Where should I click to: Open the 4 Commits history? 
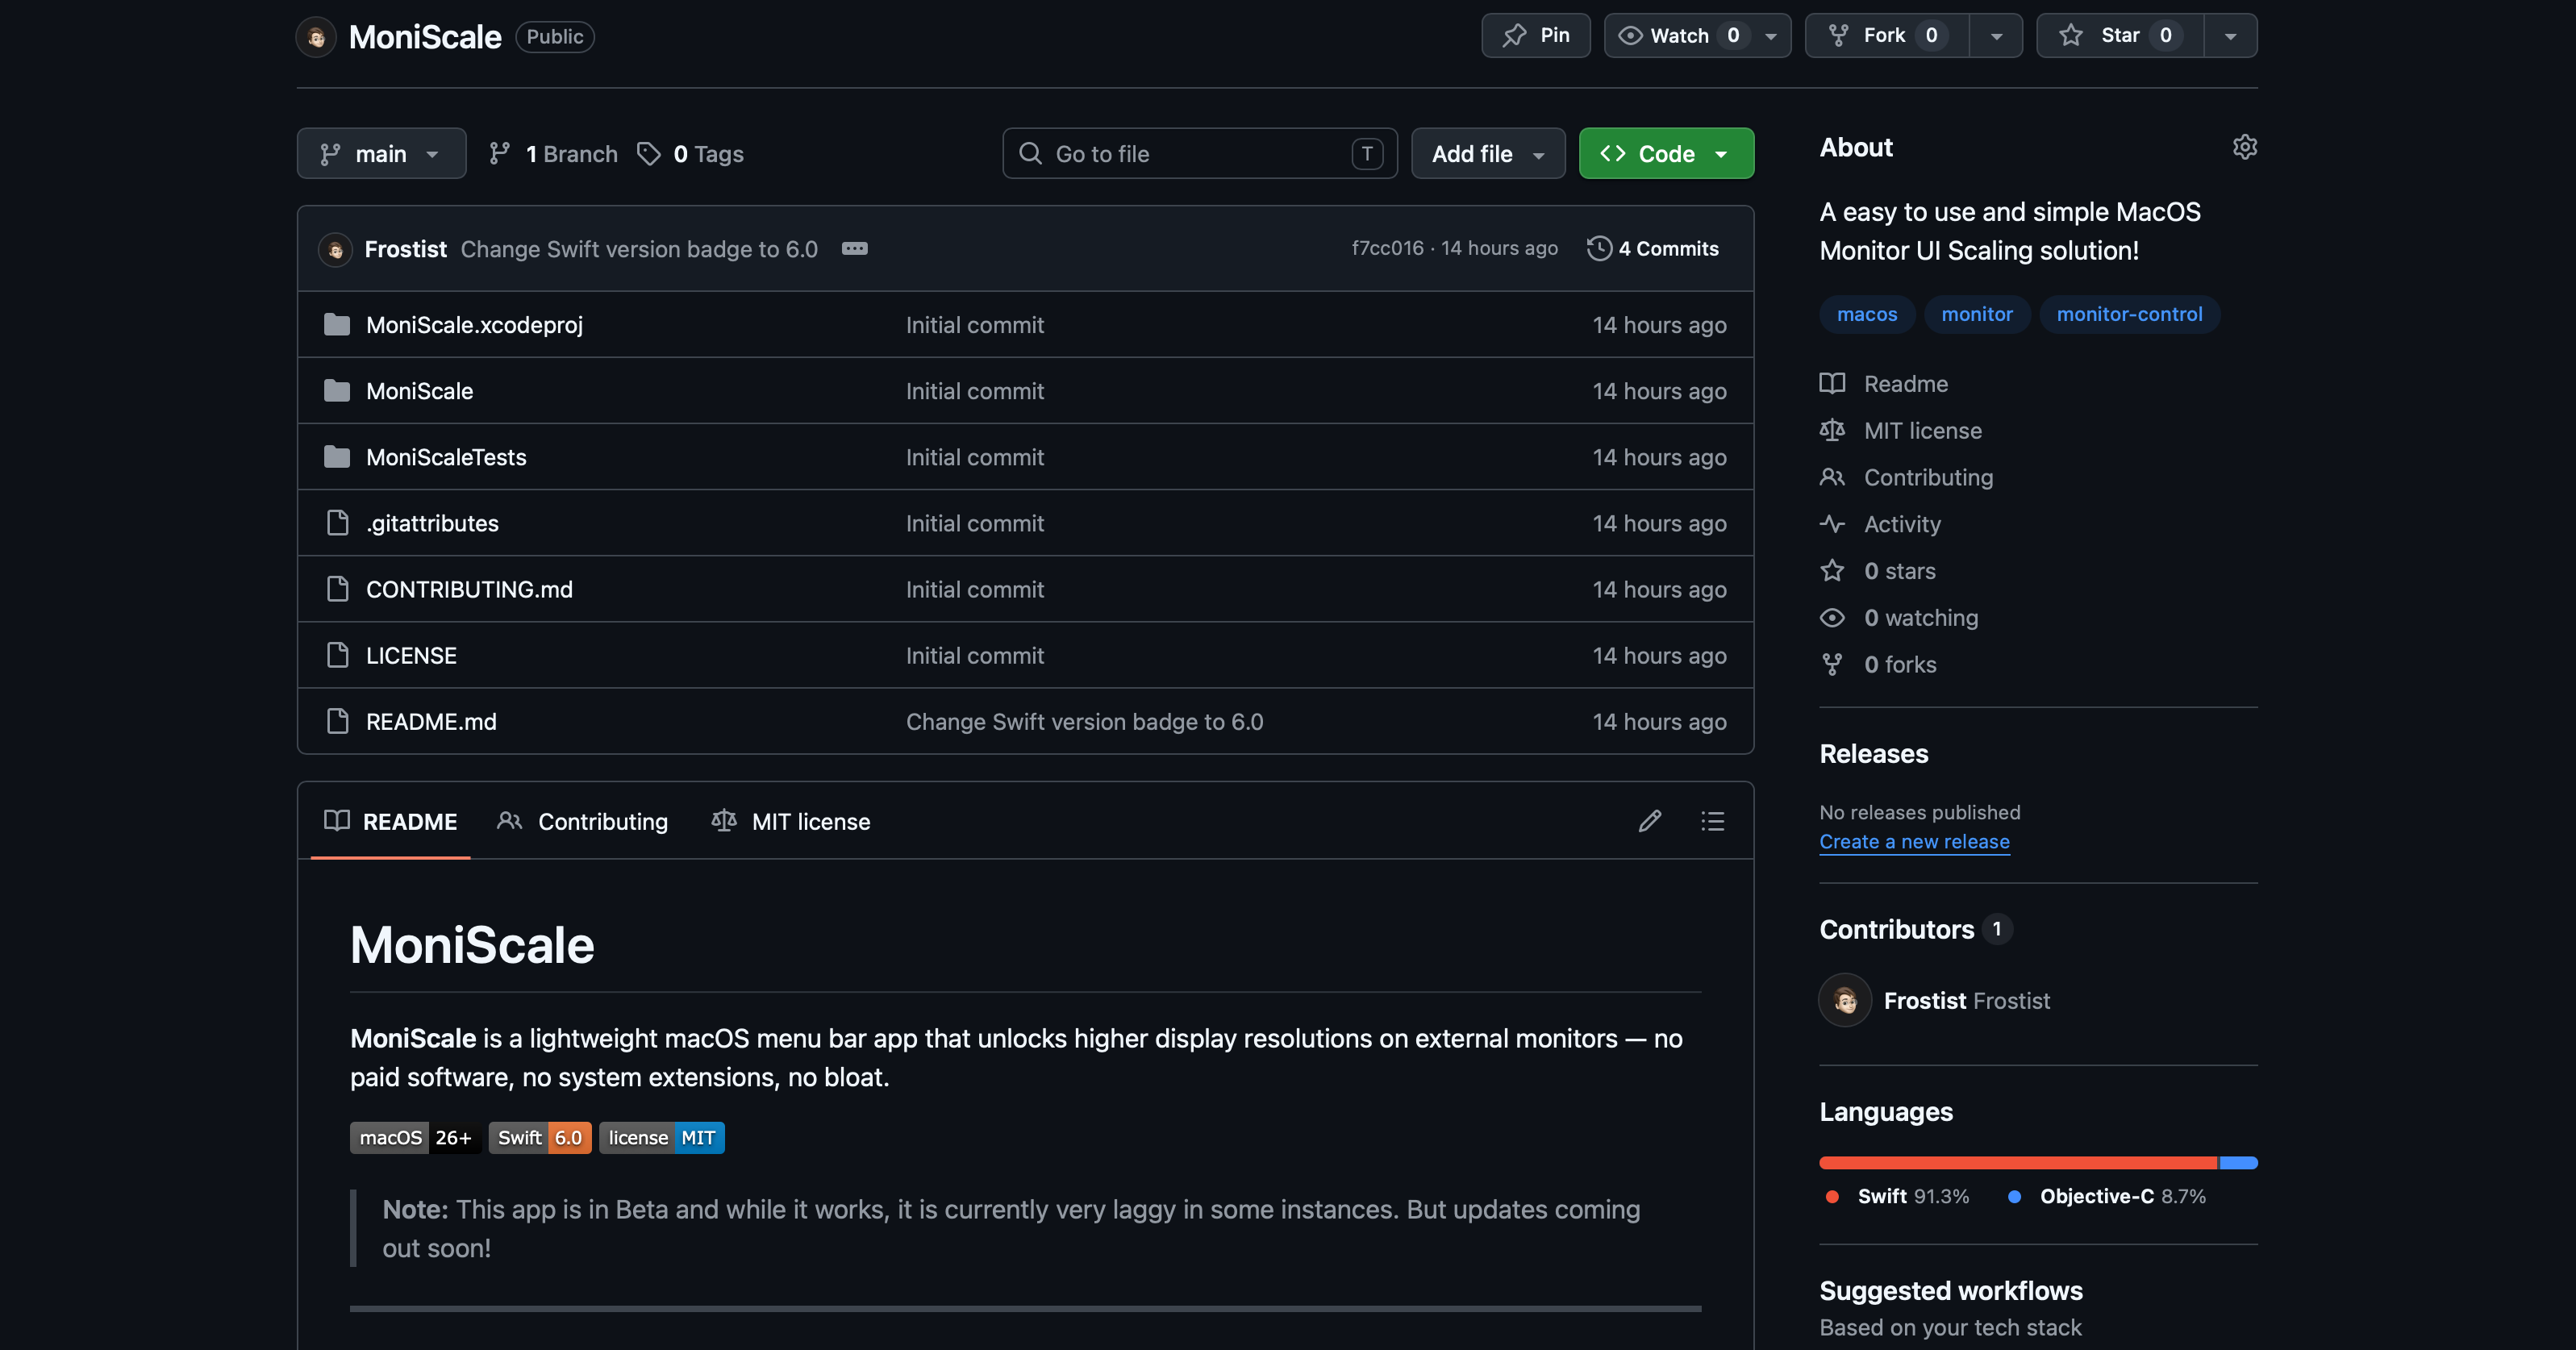coord(1653,248)
